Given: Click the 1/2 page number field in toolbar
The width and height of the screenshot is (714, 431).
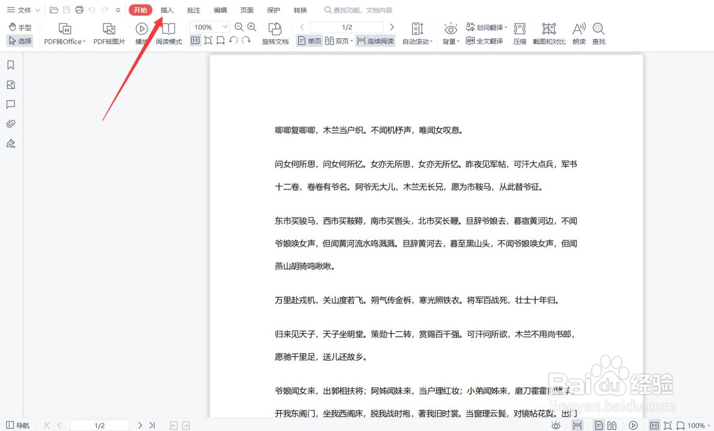Looking at the screenshot, I should click(347, 27).
